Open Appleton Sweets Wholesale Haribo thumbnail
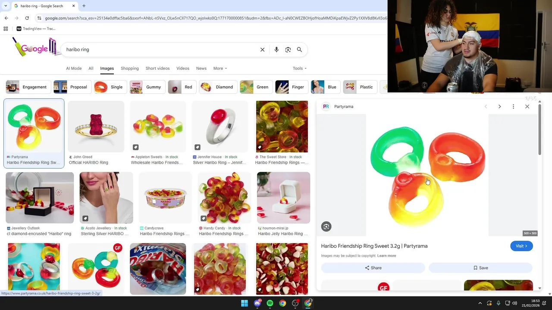Image resolution: width=552 pixels, height=310 pixels. tap(158, 127)
